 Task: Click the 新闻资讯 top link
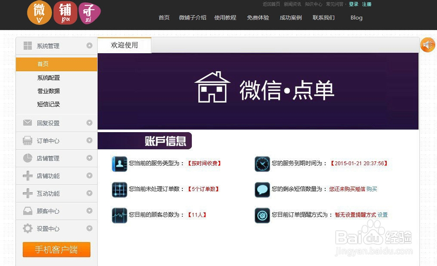(x=292, y=4)
